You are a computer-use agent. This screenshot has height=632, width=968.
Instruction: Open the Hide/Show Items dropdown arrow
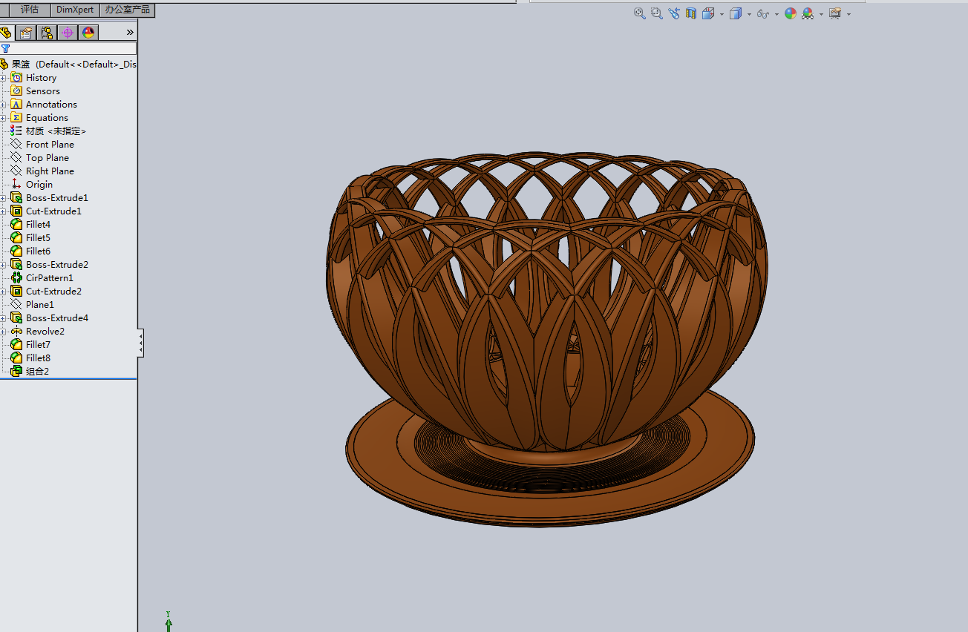[x=776, y=14]
